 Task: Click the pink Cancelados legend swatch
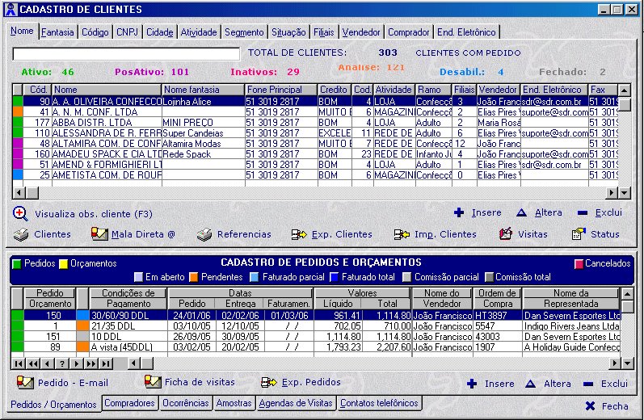579,264
